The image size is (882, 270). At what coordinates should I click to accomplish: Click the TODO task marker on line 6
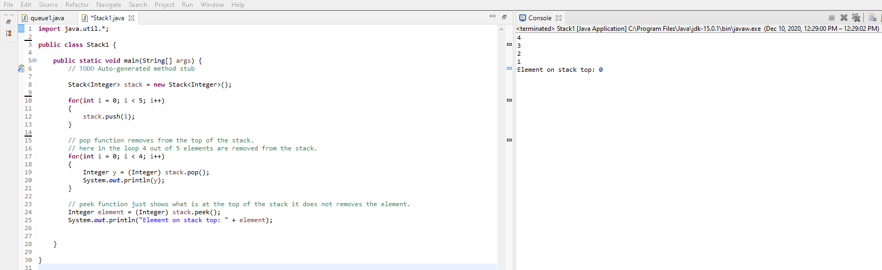[21, 69]
